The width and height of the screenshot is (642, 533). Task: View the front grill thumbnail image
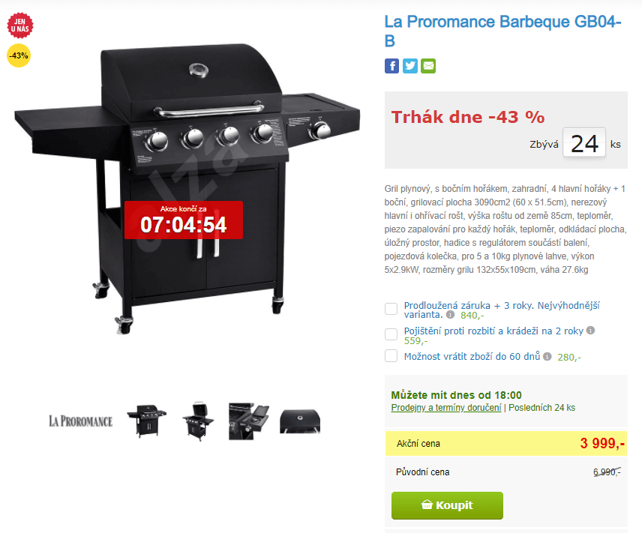[146, 421]
